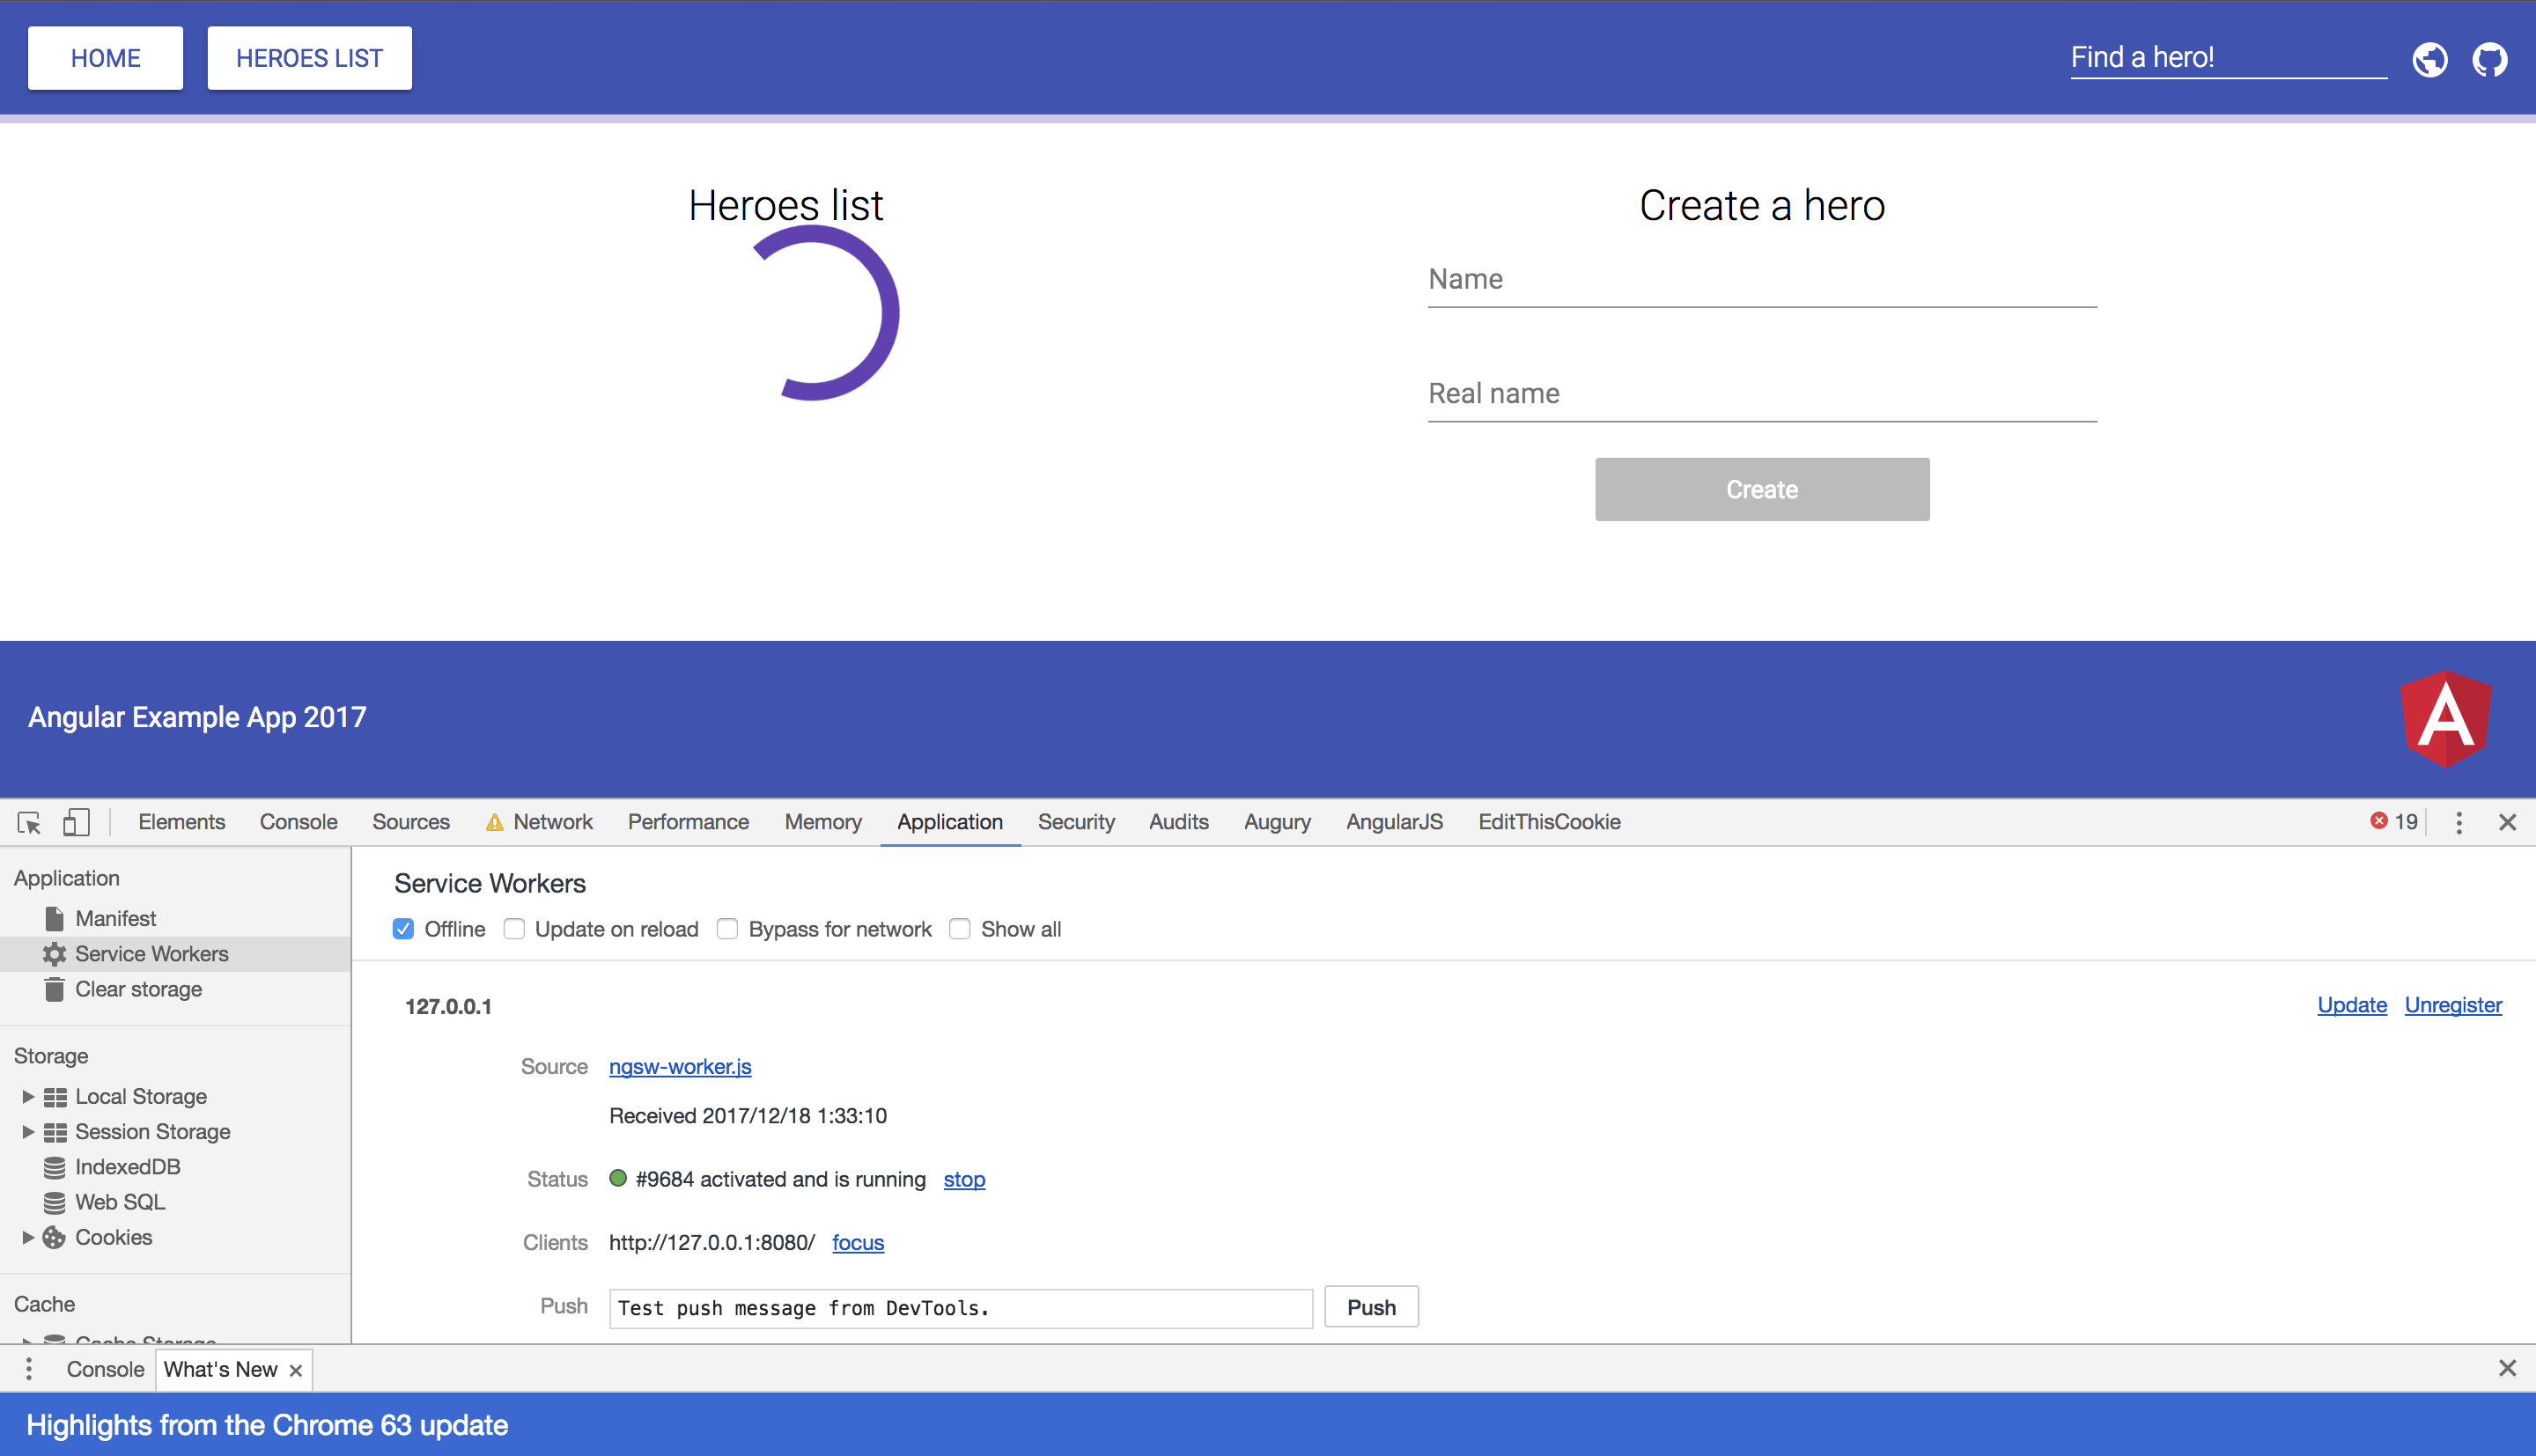Check the Bypass for network option
Image resolution: width=2536 pixels, height=1456 pixels.
pos(727,929)
